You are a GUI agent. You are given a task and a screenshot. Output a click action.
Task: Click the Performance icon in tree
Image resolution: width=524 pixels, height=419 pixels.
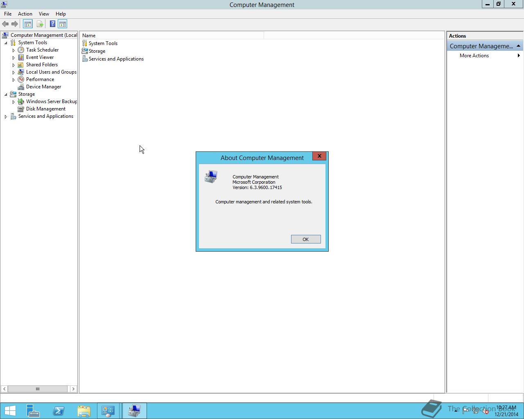[x=21, y=79]
